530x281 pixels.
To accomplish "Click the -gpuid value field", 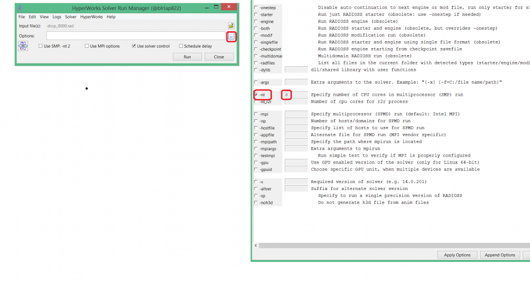I will 296,169.
